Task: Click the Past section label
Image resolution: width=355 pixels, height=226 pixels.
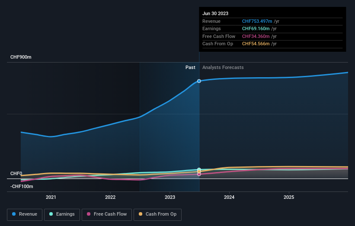Action: pyautogui.click(x=190, y=67)
